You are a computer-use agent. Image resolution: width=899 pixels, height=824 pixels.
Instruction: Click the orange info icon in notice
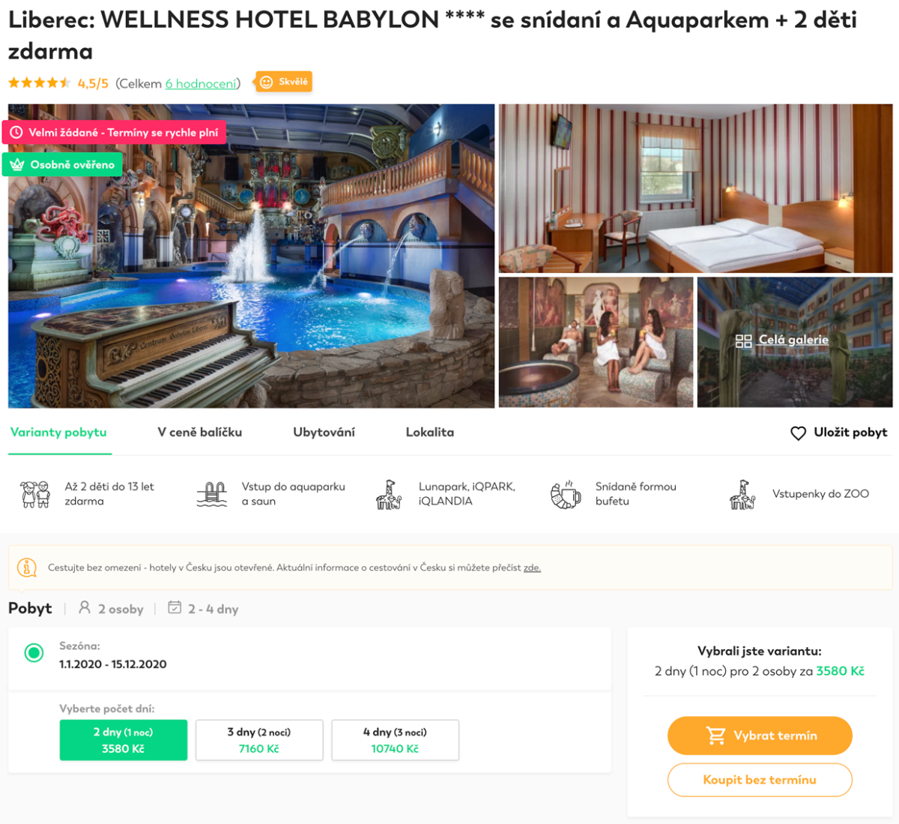tap(27, 568)
